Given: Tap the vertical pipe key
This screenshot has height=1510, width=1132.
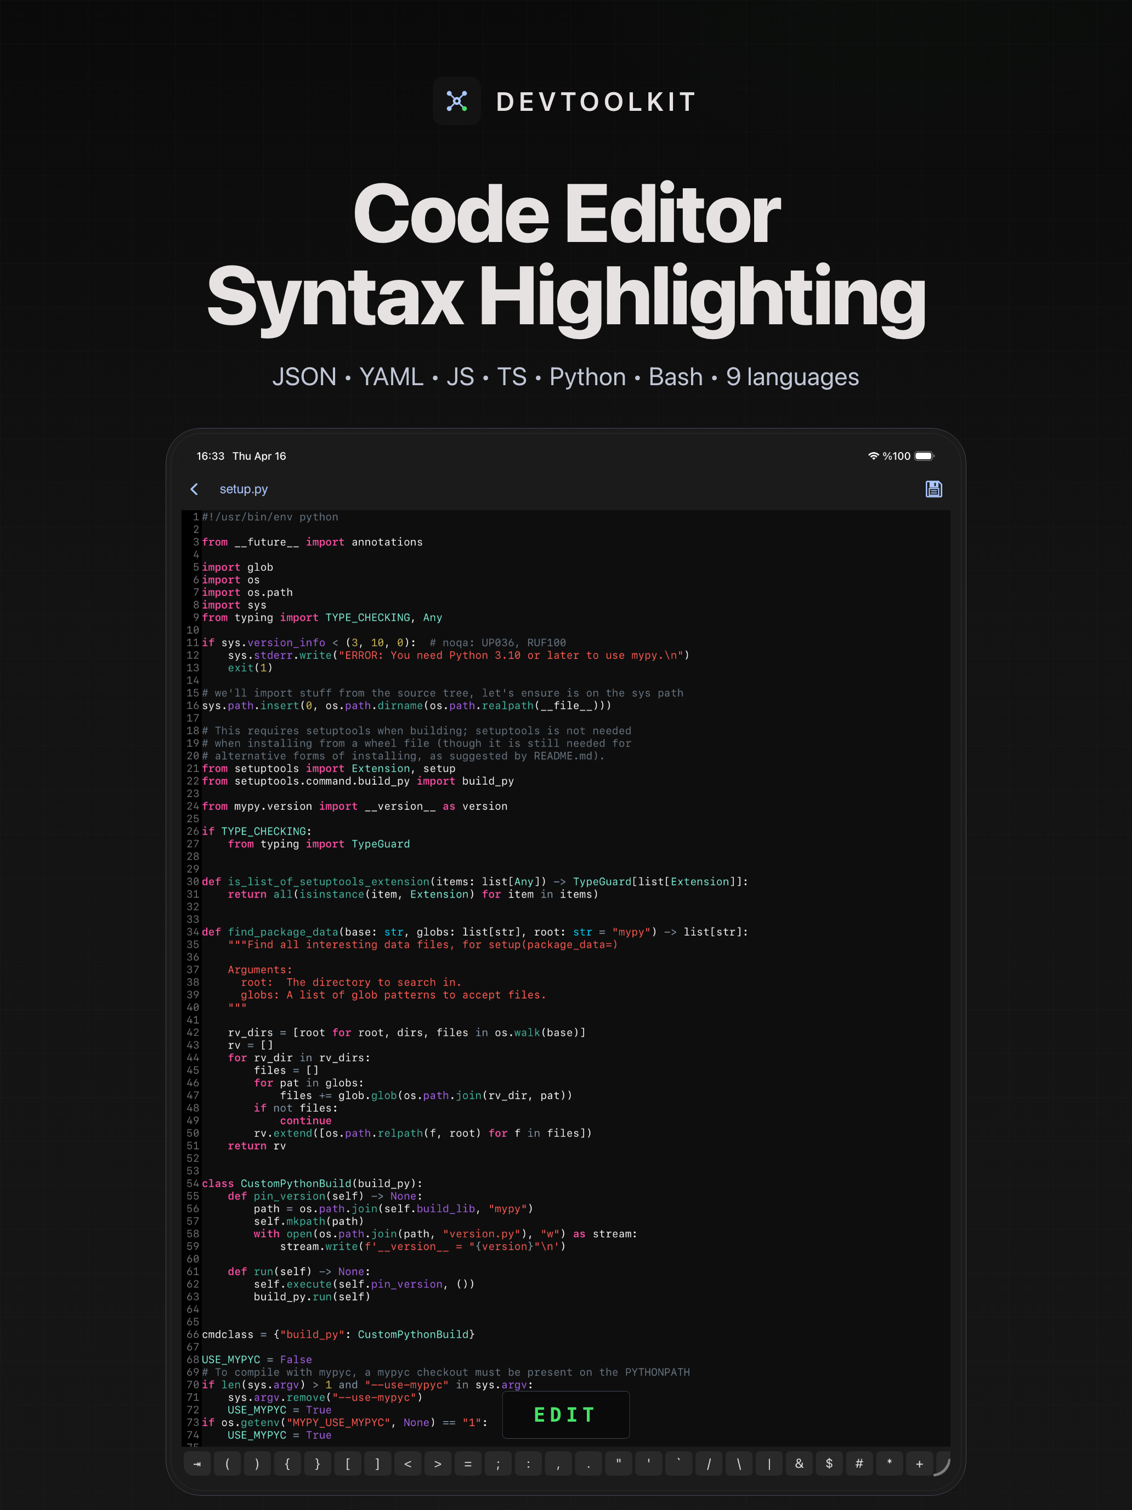Looking at the screenshot, I should click(x=769, y=1463).
